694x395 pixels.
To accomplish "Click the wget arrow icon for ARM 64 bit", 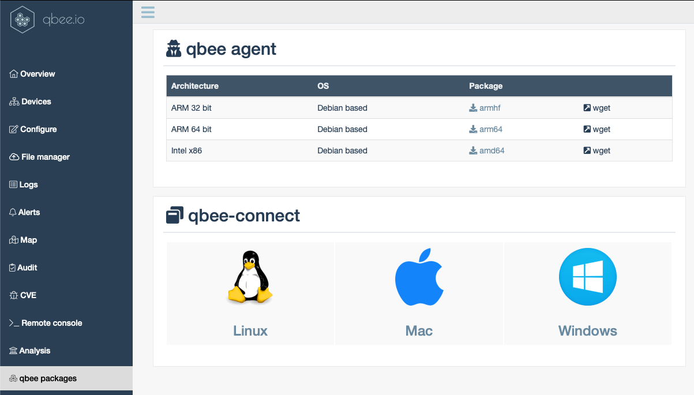I will pyautogui.click(x=587, y=129).
